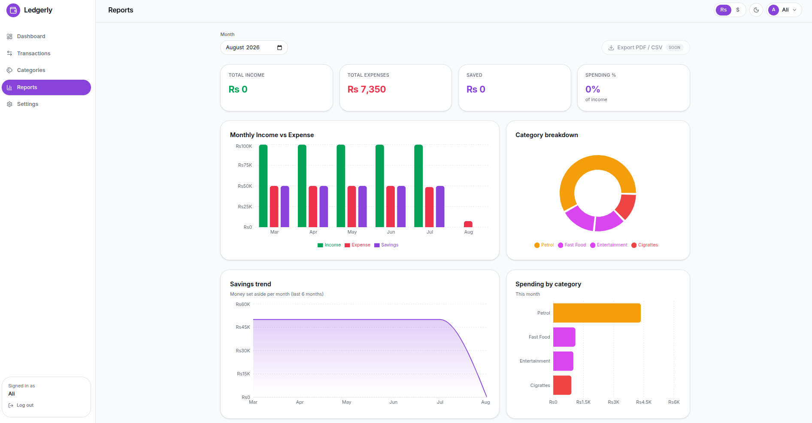The height and width of the screenshot is (423, 812).
Task: Click the Ledgerly wallet logo icon
Action: (13, 10)
